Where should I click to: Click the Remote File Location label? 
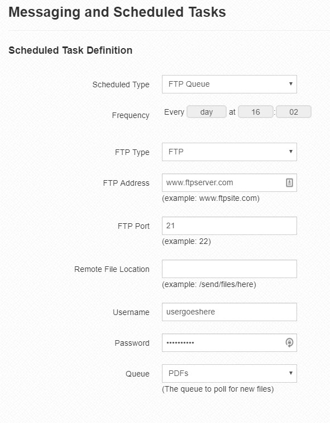112,269
